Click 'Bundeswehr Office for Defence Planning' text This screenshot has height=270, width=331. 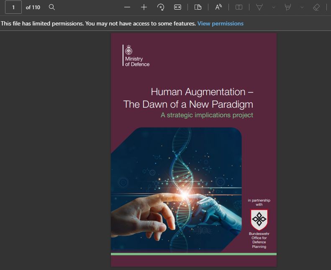click(259, 240)
